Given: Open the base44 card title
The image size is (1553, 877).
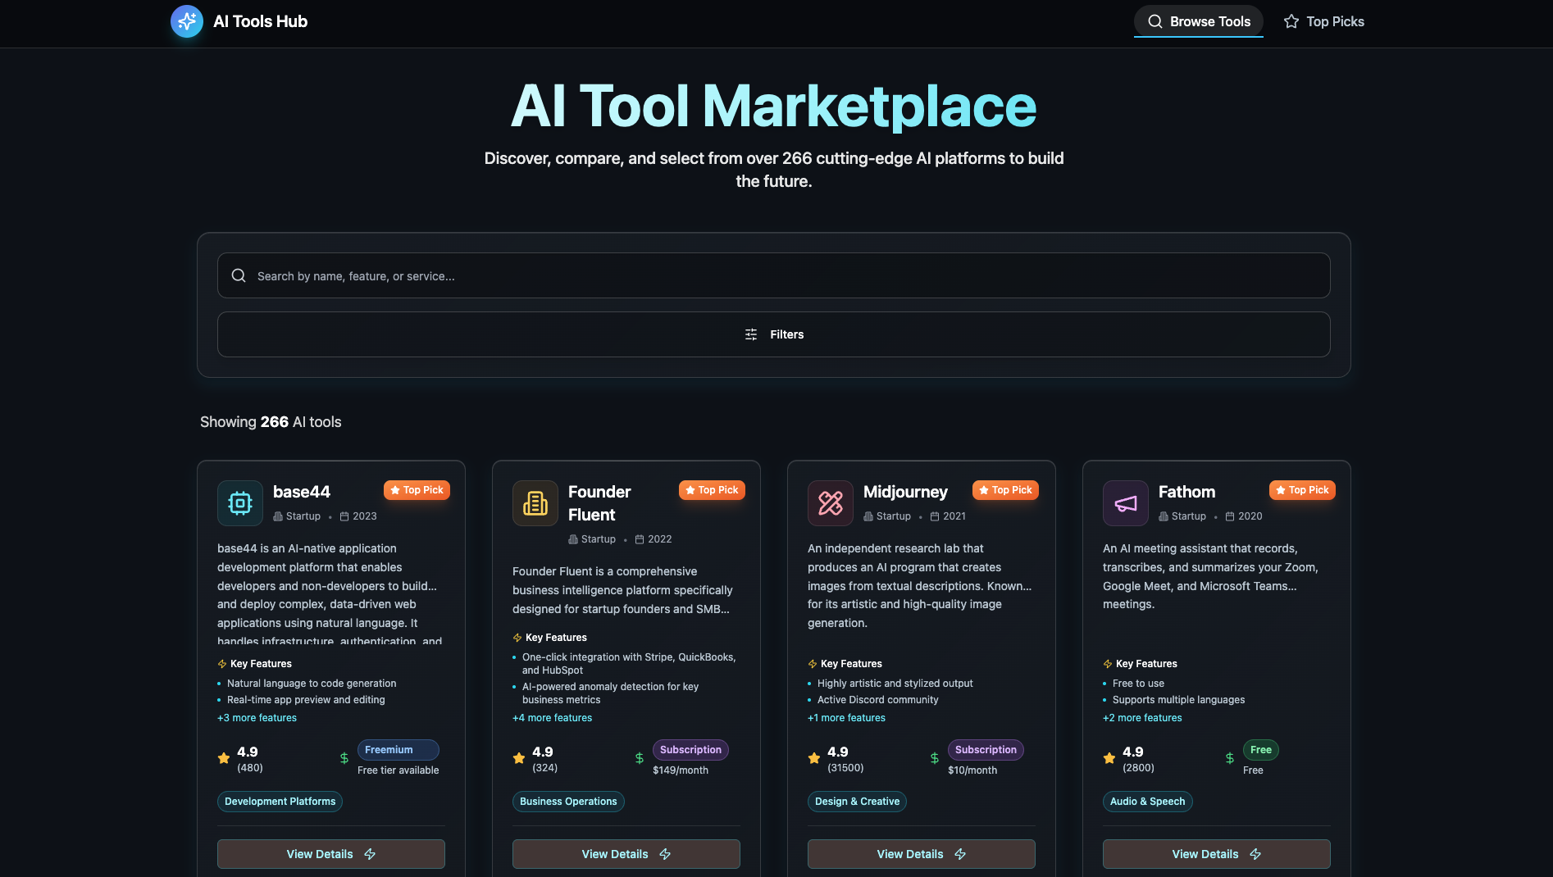Looking at the screenshot, I should [302, 492].
